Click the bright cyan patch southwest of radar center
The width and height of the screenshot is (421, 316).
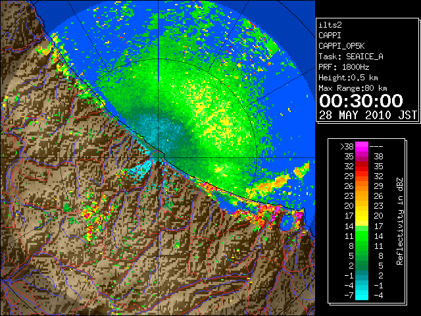pyautogui.click(x=141, y=169)
